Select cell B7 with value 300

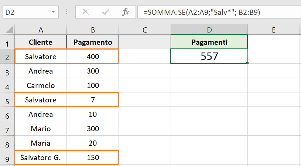coord(93,129)
